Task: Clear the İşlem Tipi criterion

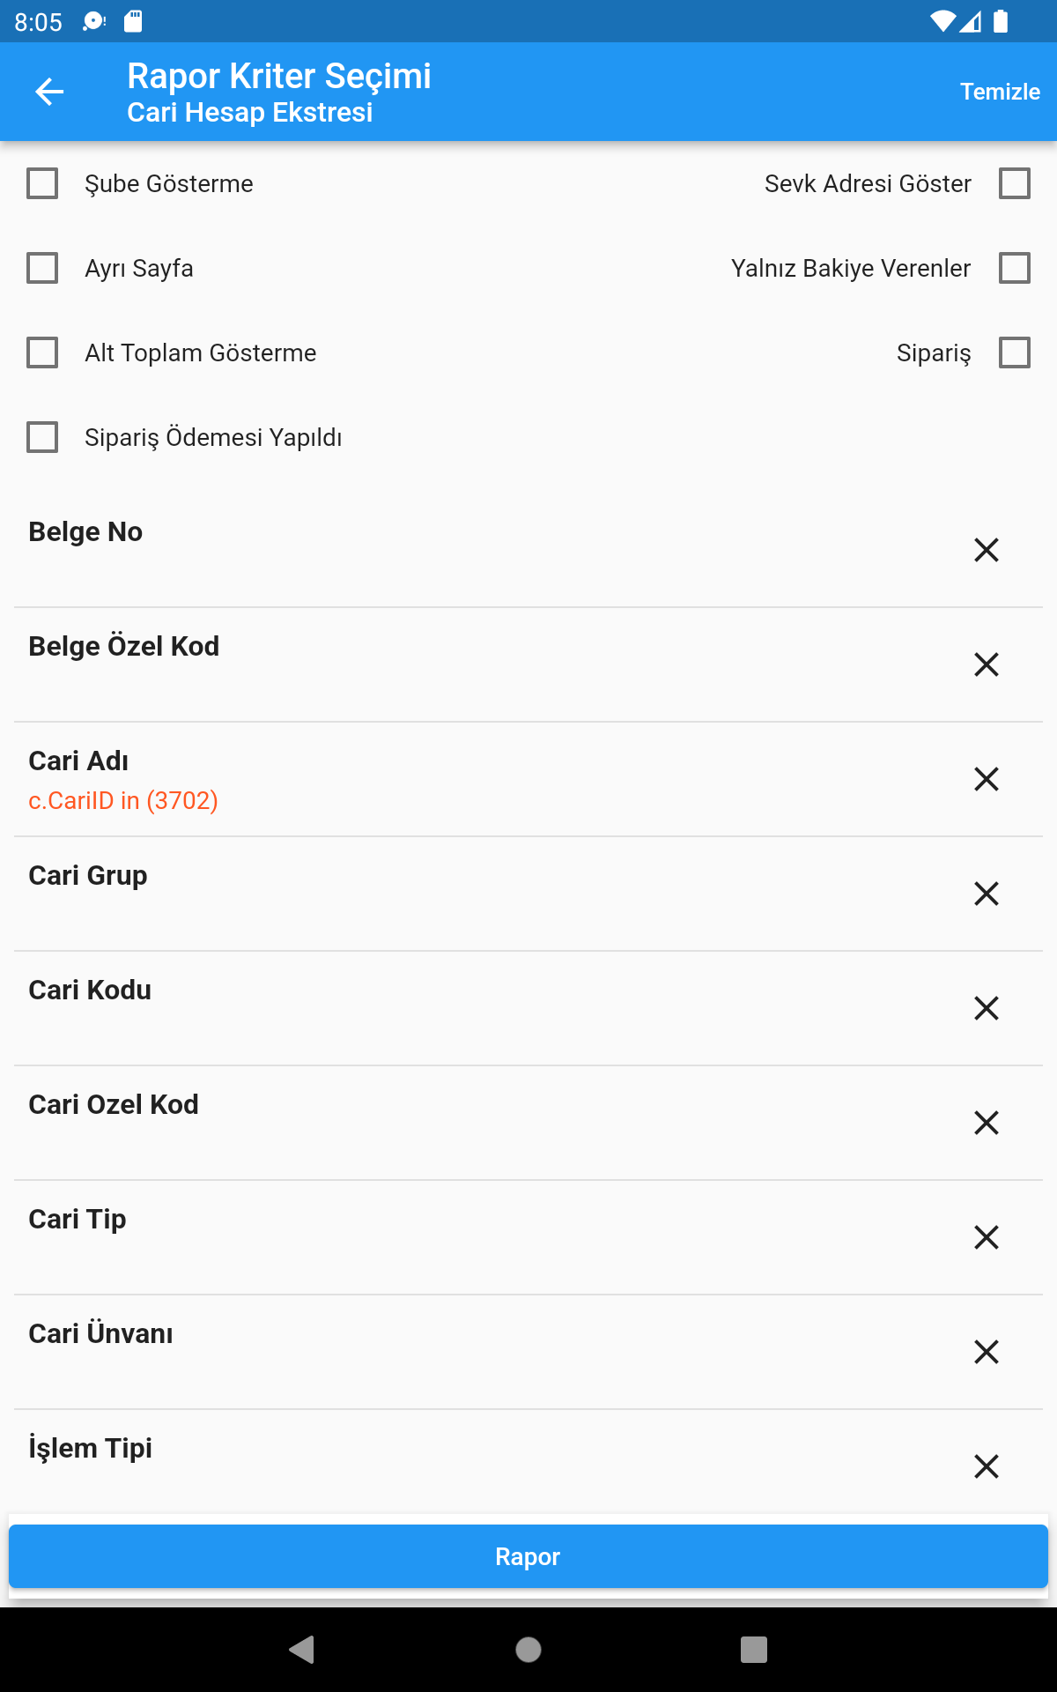Action: click(x=987, y=1466)
